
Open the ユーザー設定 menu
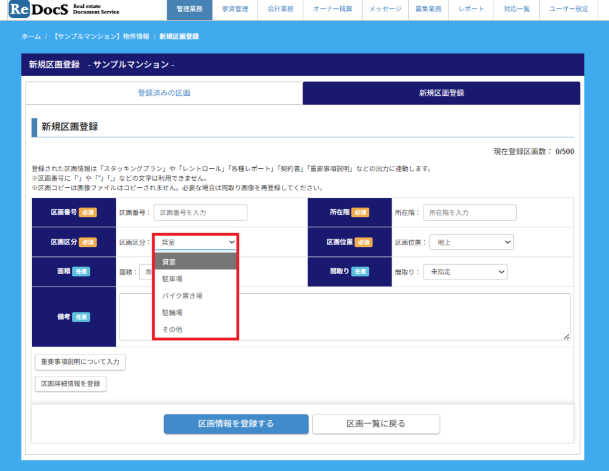(x=569, y=10)
